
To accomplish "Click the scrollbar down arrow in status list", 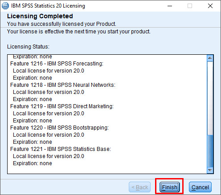I will click(x=210, y=170).
